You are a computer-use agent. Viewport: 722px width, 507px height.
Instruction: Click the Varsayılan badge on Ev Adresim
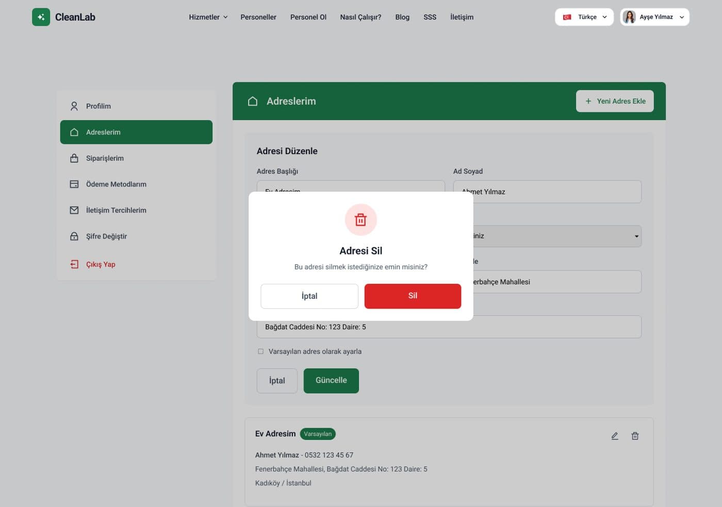click(318, 434)
